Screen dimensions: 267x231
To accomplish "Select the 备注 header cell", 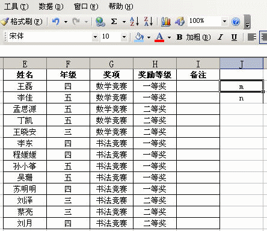I will [198, 75].
